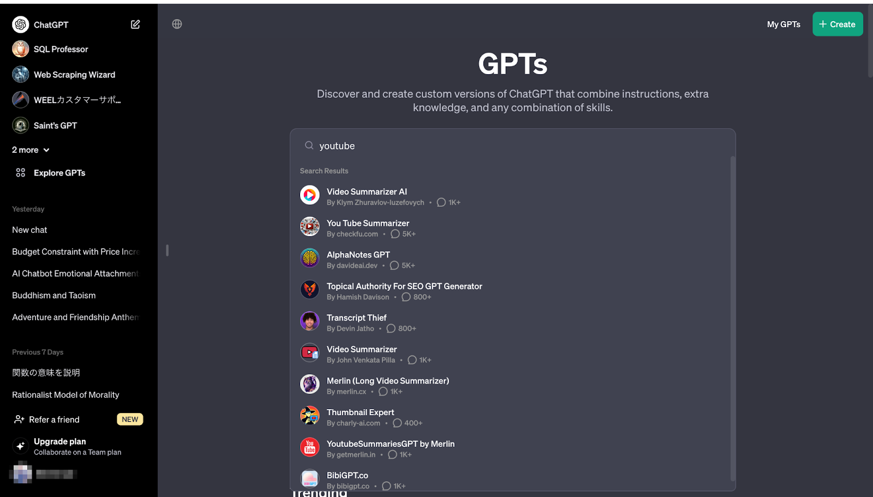Click the You Tube Summarizer logo
The width and height of the screenshot is (873, 497).
coord(310,226)
